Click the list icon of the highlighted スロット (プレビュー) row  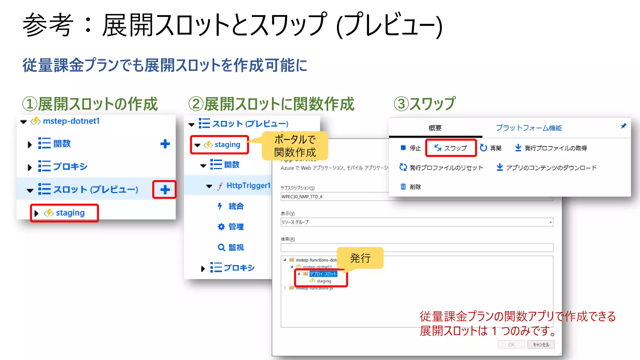(x=44, y=189)
